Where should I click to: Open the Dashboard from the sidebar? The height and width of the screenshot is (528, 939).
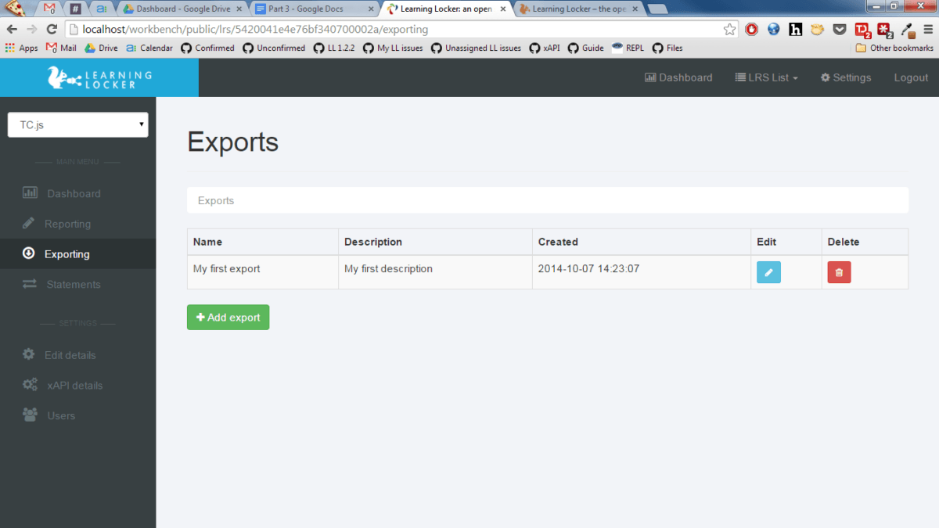click(74, 193)
